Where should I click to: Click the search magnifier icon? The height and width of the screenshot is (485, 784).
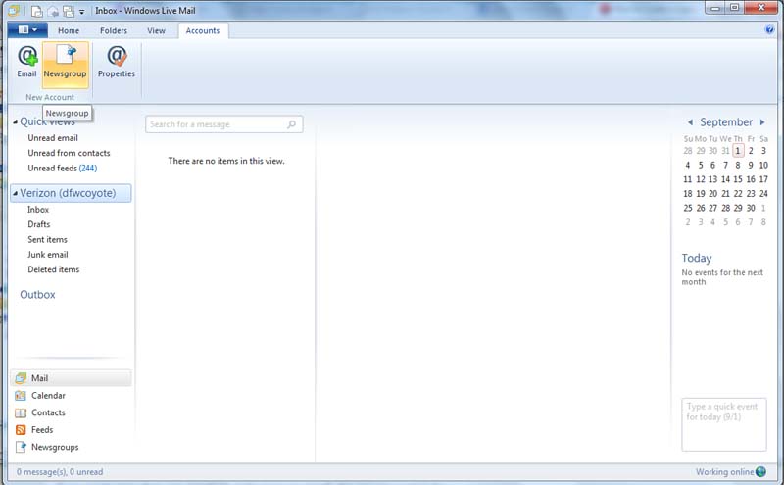291,124
